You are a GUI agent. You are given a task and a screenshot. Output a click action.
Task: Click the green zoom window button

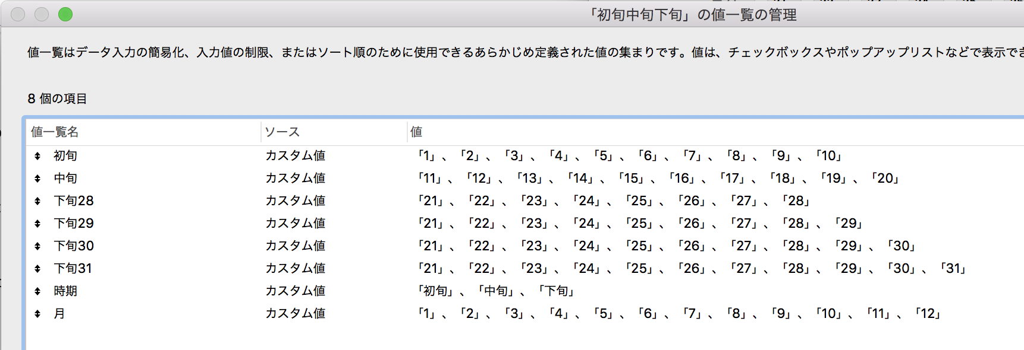[65, 14]
